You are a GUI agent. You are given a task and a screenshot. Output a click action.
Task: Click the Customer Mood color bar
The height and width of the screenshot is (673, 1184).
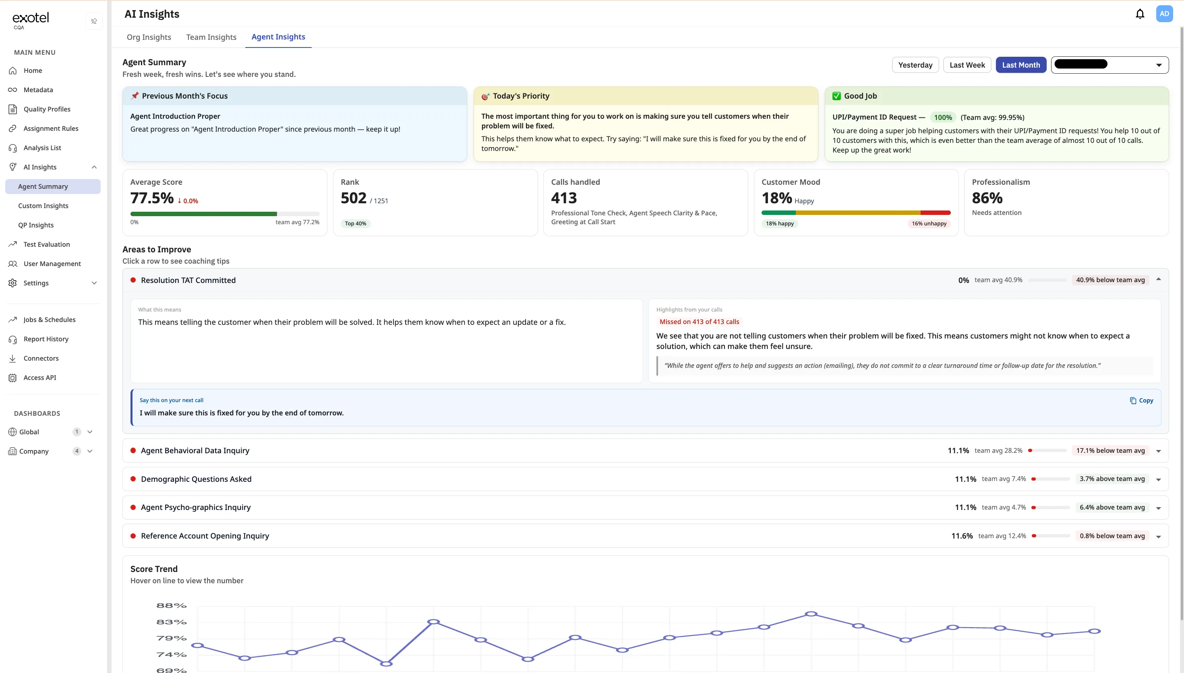[856, 213]
